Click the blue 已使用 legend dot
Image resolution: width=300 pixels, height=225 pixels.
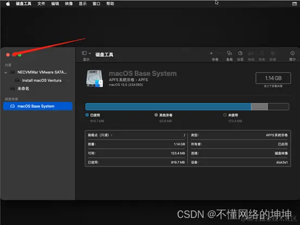[x=87, y=115]
